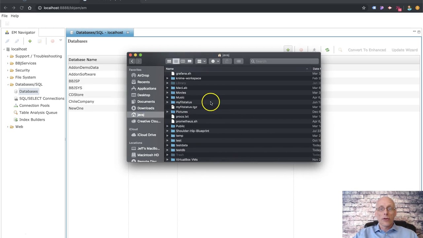Viewport: 423px width, 238px height.
Task: Open Finder action gear menu
Action: [x=215, y=61]
